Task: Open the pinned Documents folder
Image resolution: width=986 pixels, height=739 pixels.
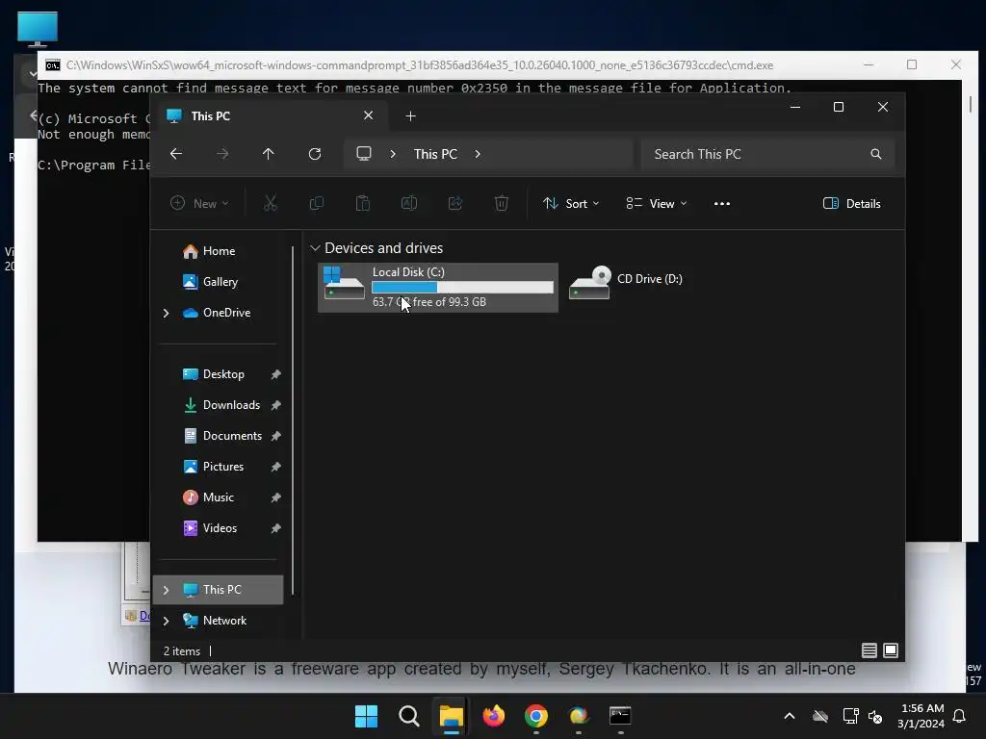Action: point(219,436)
